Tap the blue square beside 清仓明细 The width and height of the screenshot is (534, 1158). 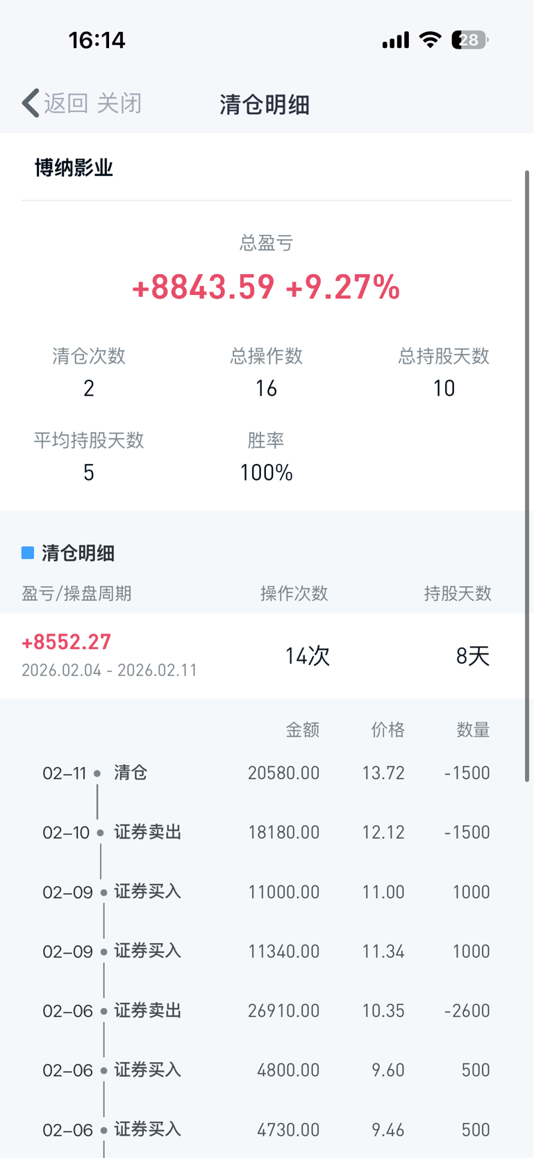(x=28, y=553)
